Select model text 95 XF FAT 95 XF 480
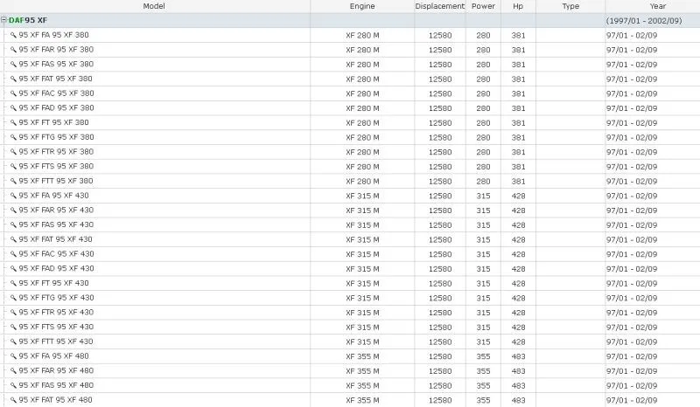The image size is (700, 407). (x=55, y=400)
